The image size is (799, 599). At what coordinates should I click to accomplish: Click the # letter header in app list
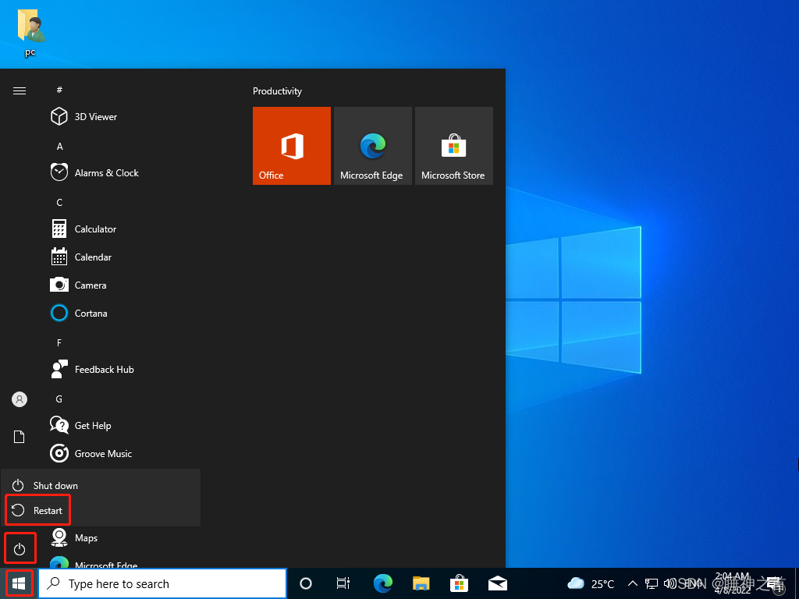[59, 90]
